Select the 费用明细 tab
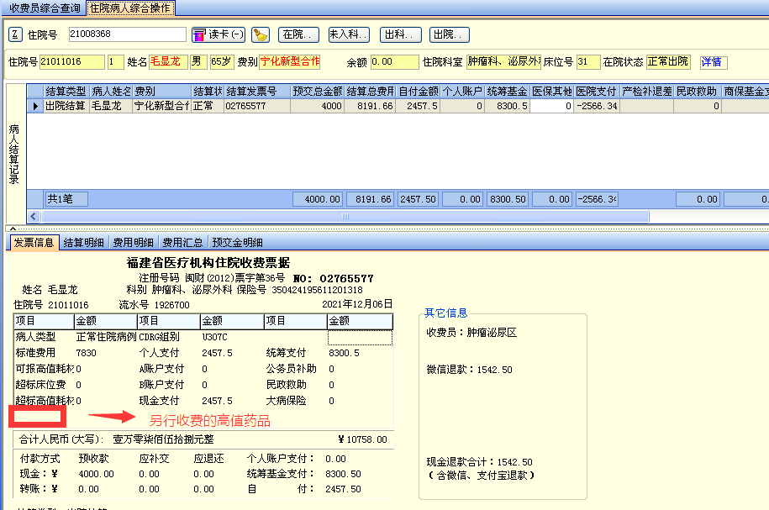Viewport: 769px width, 510px height. (133, 242)
